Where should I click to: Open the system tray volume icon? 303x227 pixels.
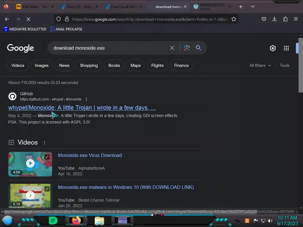click(x=270, y=220)
